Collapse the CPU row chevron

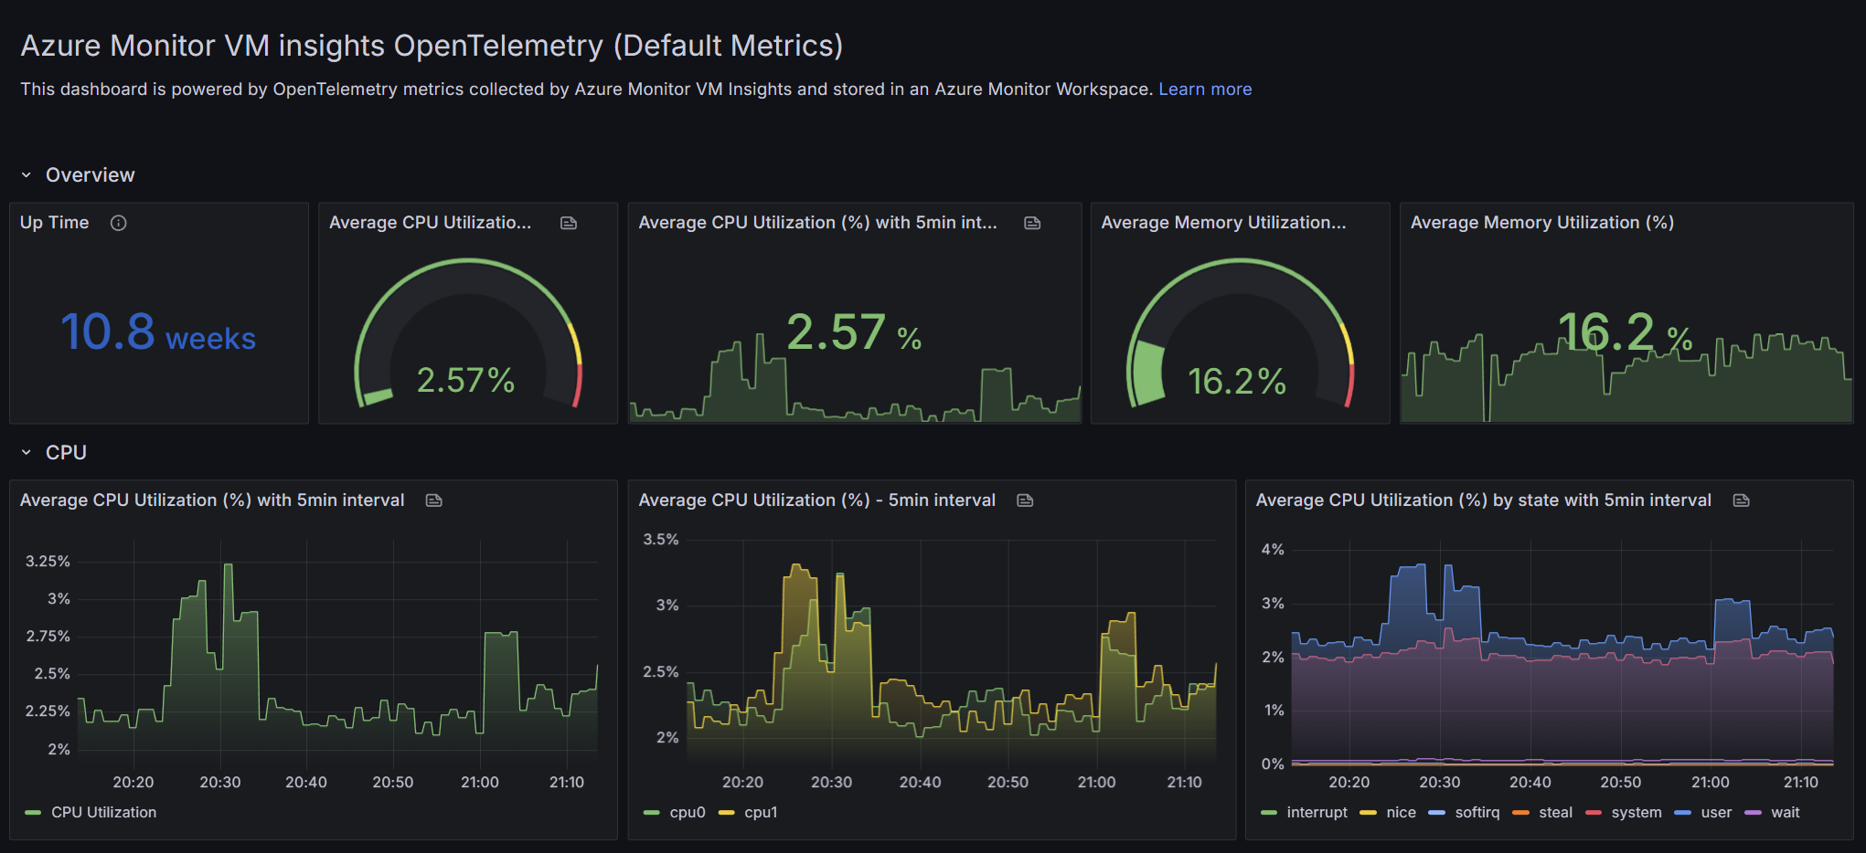click(27, 453)
